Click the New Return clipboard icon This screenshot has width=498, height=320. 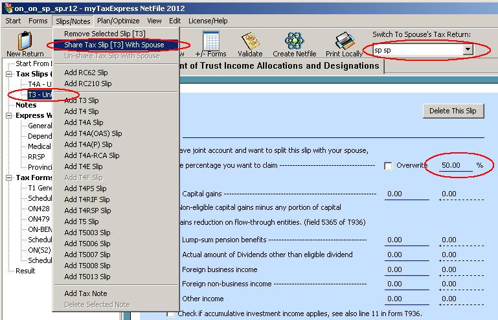coord(25,41)
